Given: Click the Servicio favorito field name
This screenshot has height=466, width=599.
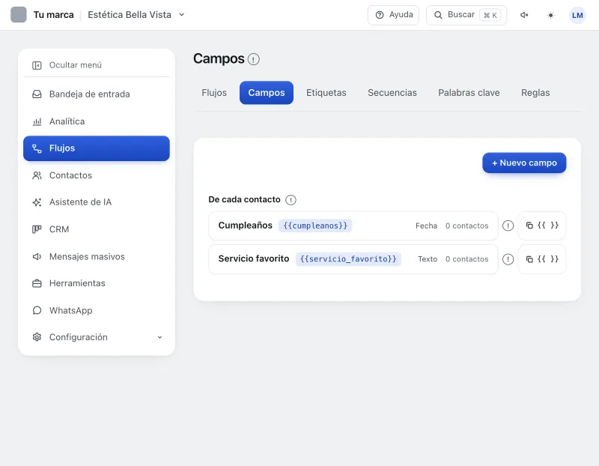Looking at the screenshot, I should [x=254, y=258].
